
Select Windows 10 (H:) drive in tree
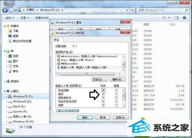point(21,122)
